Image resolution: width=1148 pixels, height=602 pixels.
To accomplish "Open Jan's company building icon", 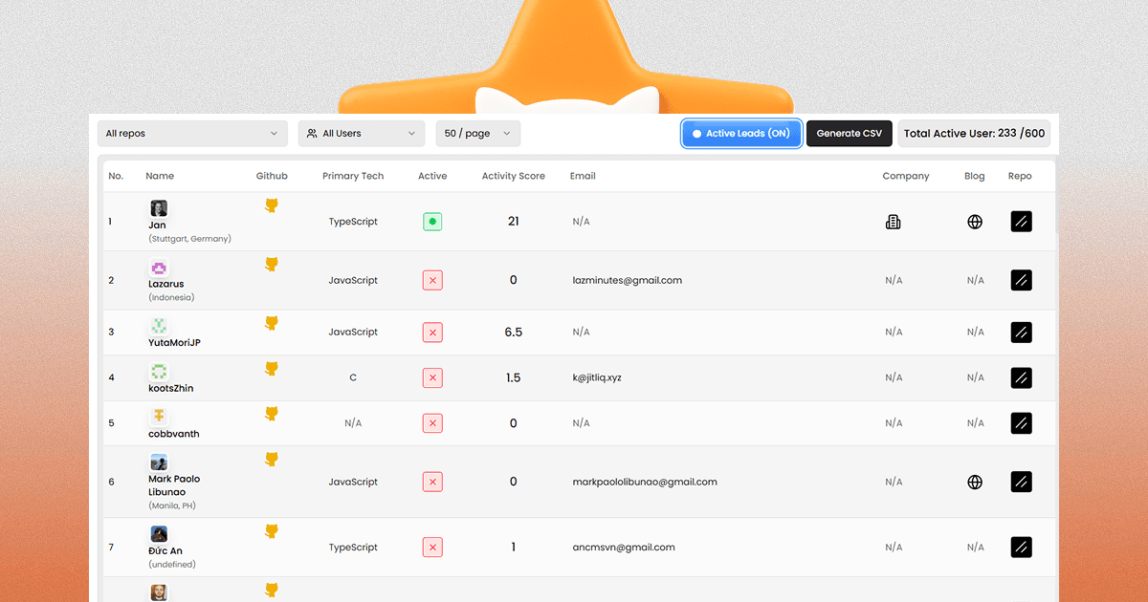I will click(x=893, y=221).
